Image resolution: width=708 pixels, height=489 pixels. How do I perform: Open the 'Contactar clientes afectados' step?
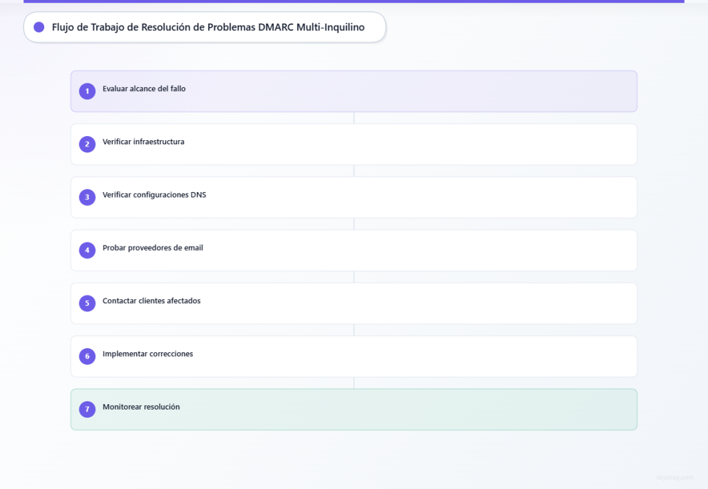[353, 303]
